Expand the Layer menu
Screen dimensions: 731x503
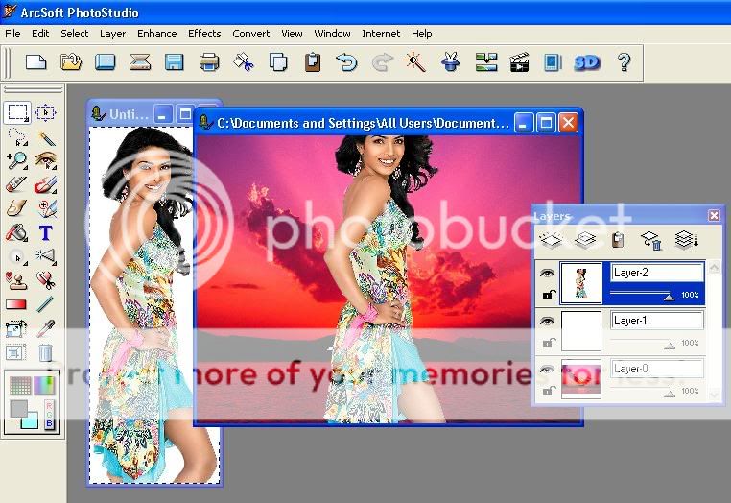click(x=112, y=34)
